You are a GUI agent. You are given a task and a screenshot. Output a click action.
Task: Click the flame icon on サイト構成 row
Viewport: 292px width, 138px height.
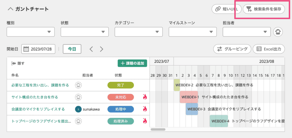(145, 97)
